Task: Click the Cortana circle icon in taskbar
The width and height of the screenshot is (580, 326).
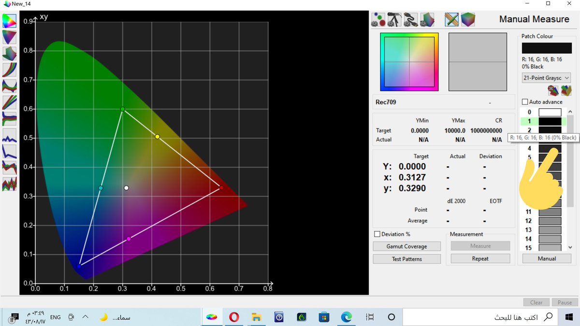Action: click(391, 317)
